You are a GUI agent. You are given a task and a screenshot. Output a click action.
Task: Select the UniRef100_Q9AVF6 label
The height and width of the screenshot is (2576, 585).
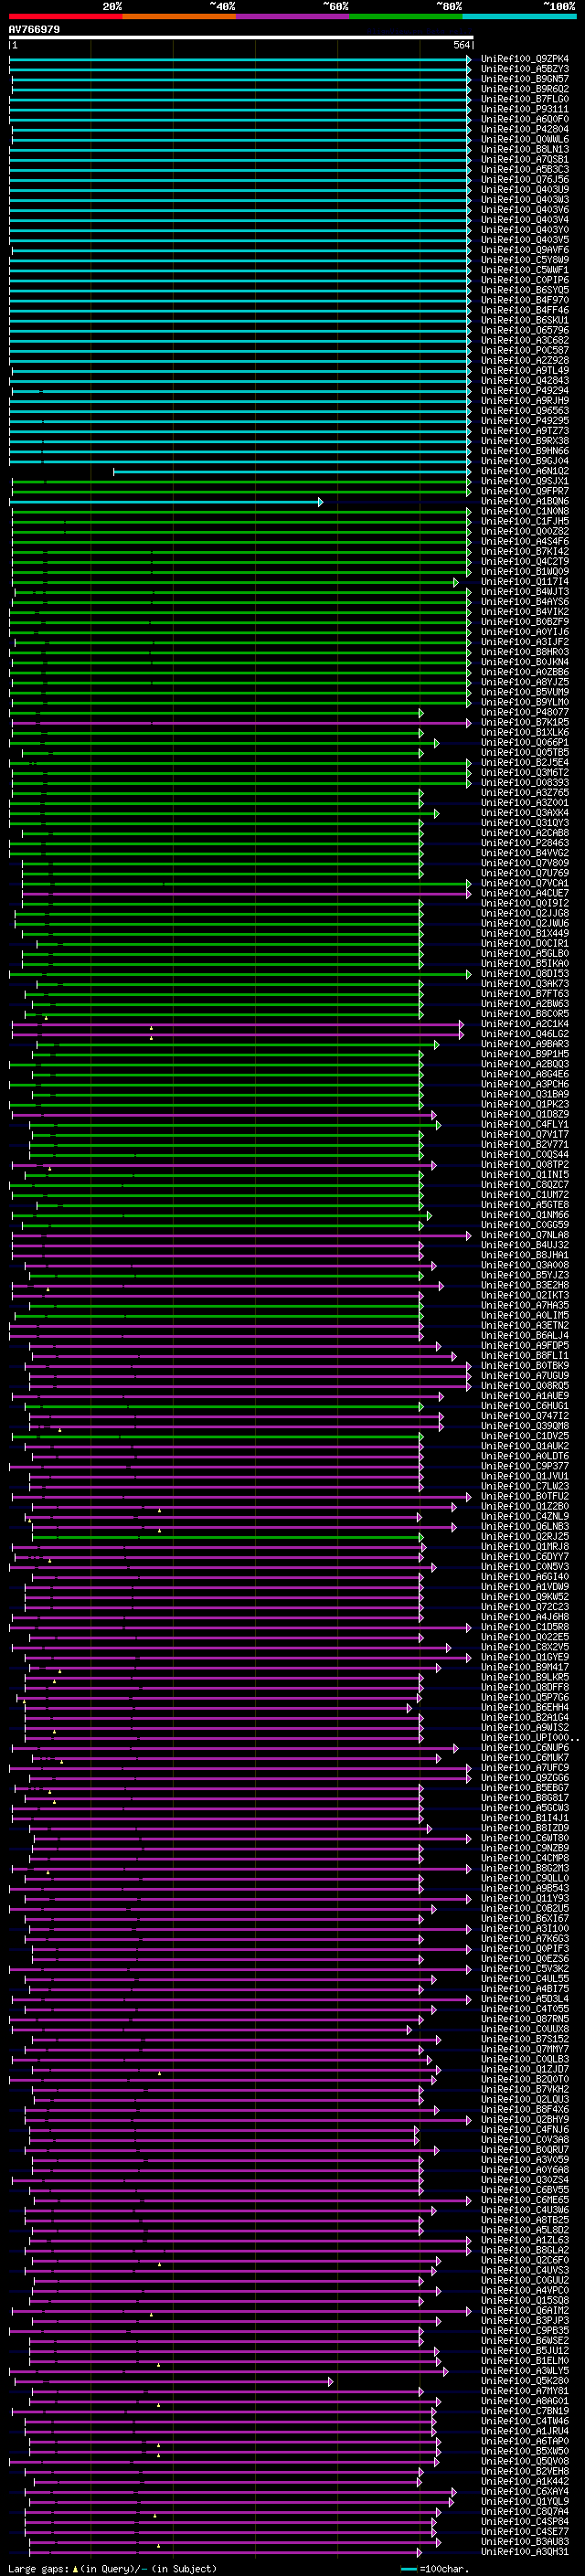click(525, 250)
